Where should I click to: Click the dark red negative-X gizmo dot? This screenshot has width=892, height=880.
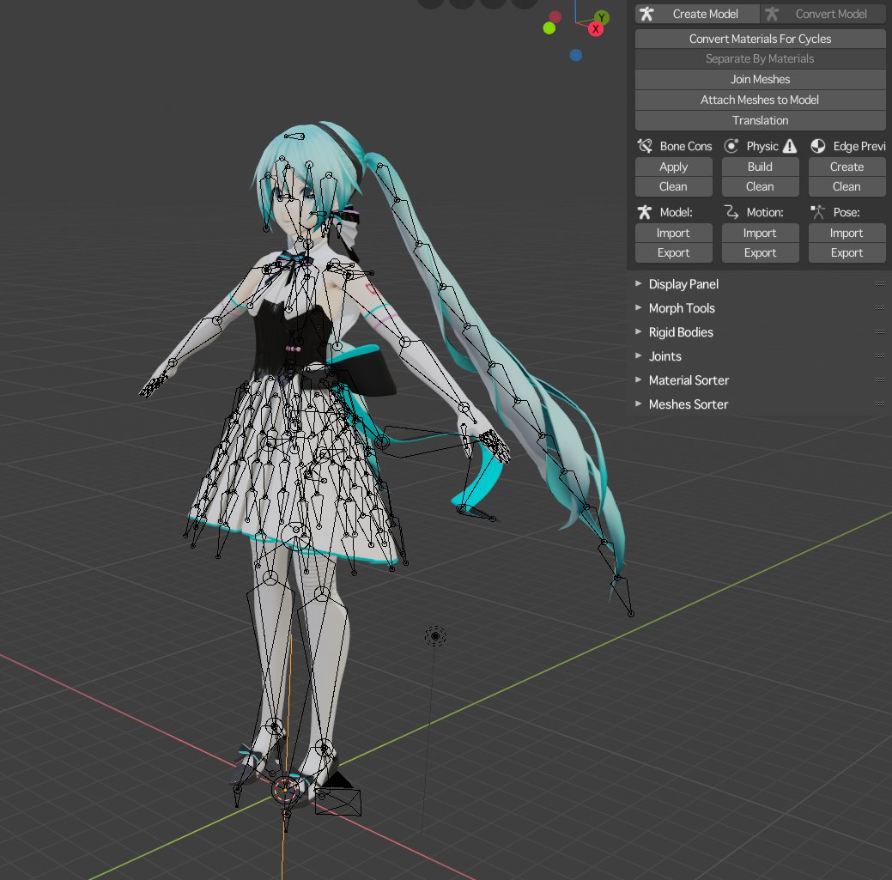[555, 17]
